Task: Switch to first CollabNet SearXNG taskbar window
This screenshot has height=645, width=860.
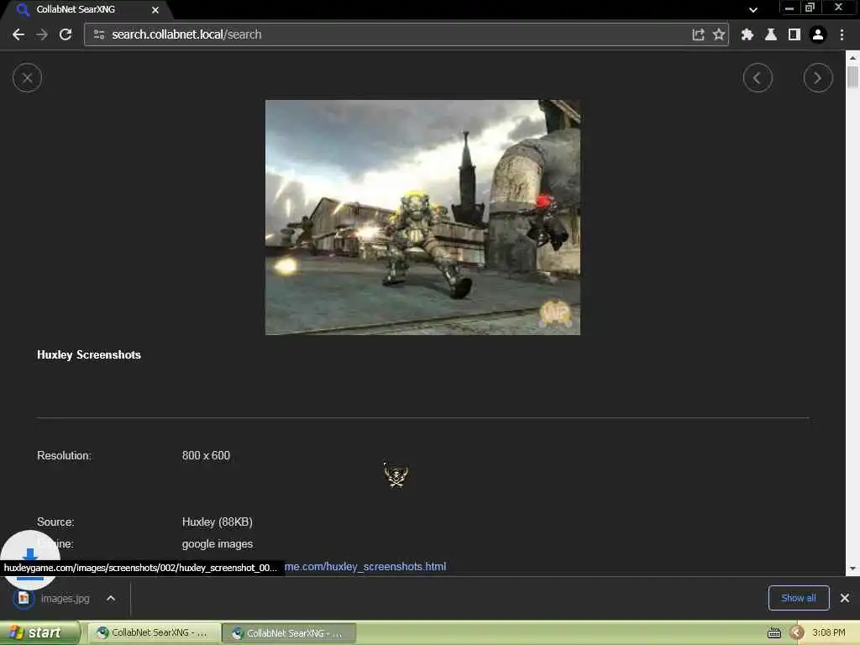Action: click(155, 633)
